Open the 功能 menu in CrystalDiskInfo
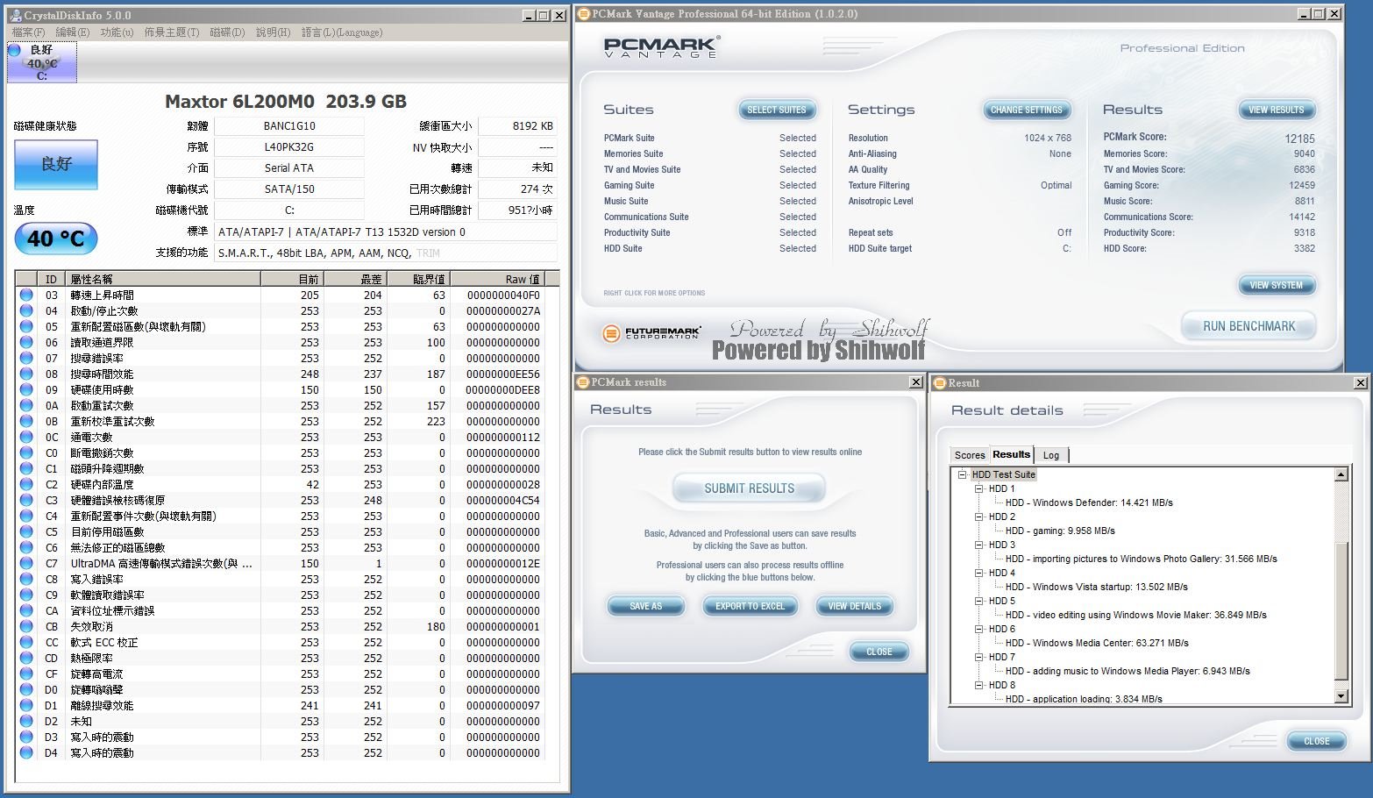This screenshot has width=1373, height=798. [117, 32]
